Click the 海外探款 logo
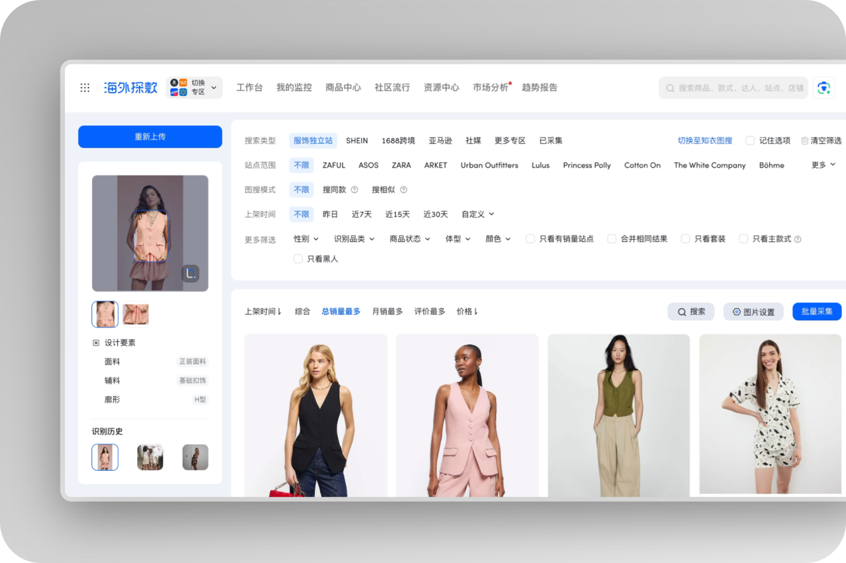This screenshot has height=563, width=846. [131, 88]
